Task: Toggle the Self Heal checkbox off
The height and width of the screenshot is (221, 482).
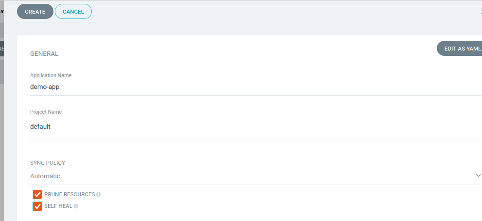Action: [37, 206]
